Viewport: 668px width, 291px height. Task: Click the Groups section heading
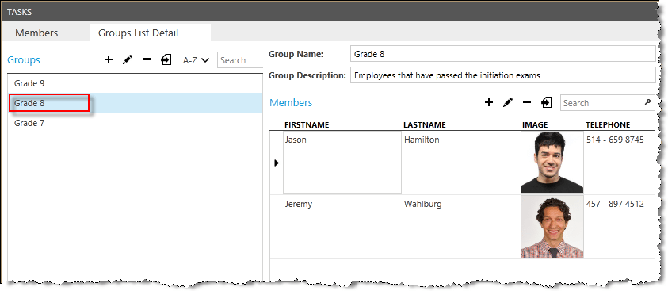click(x=24, y=60)
